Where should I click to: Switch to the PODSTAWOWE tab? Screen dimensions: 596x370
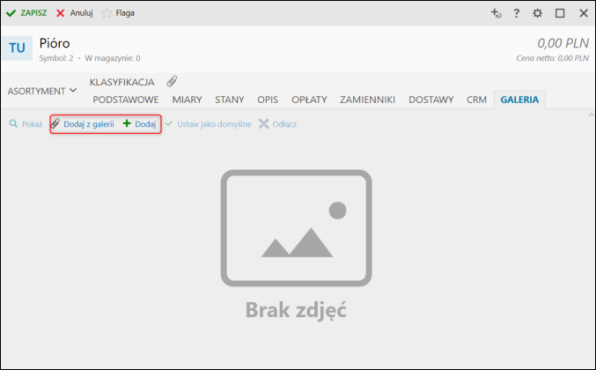coord(126,100)
